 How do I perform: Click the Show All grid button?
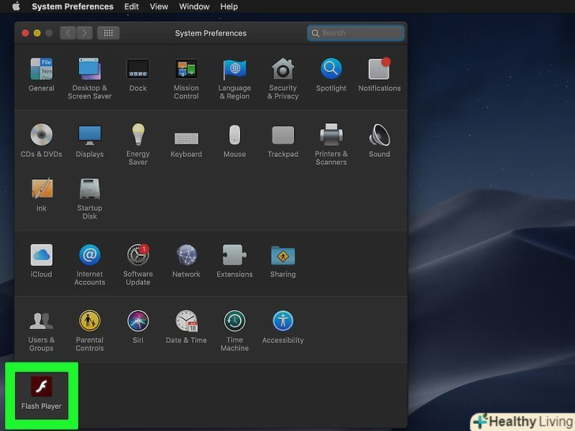108,33
